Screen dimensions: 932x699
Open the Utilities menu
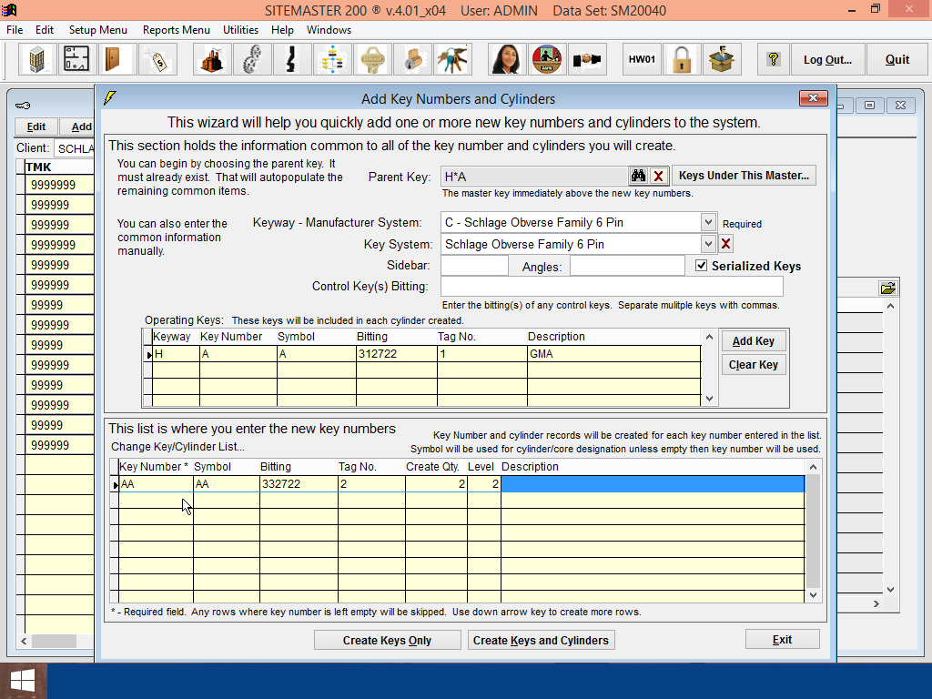point(240,30)
